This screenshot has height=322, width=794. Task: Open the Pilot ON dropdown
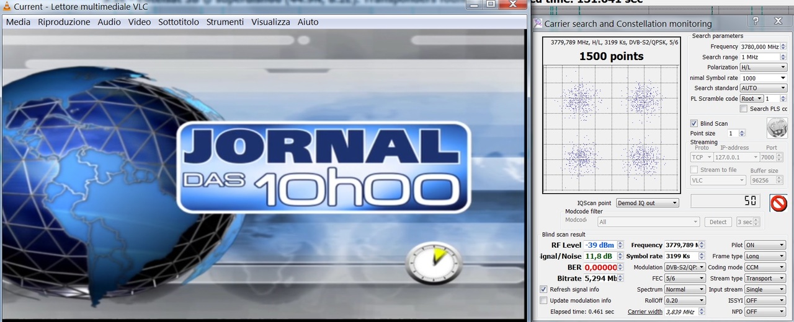point(765,245)
